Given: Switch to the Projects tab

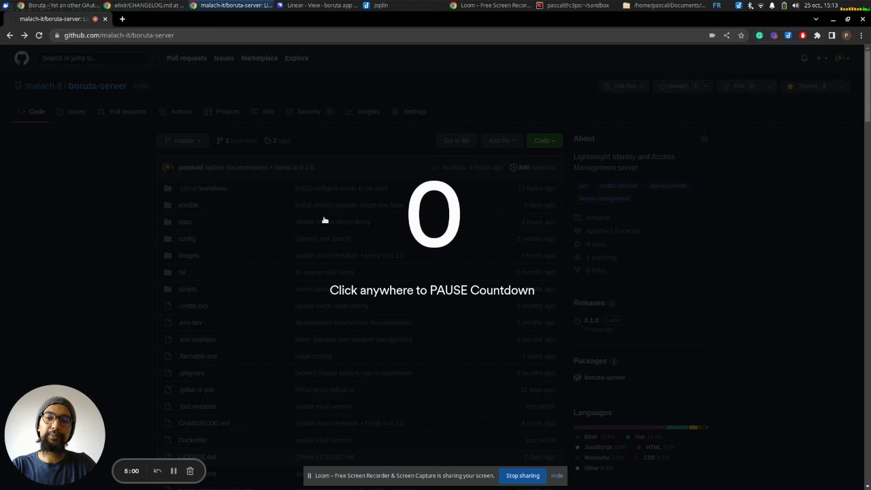Looking at the screenshot, I should (222, 112).
